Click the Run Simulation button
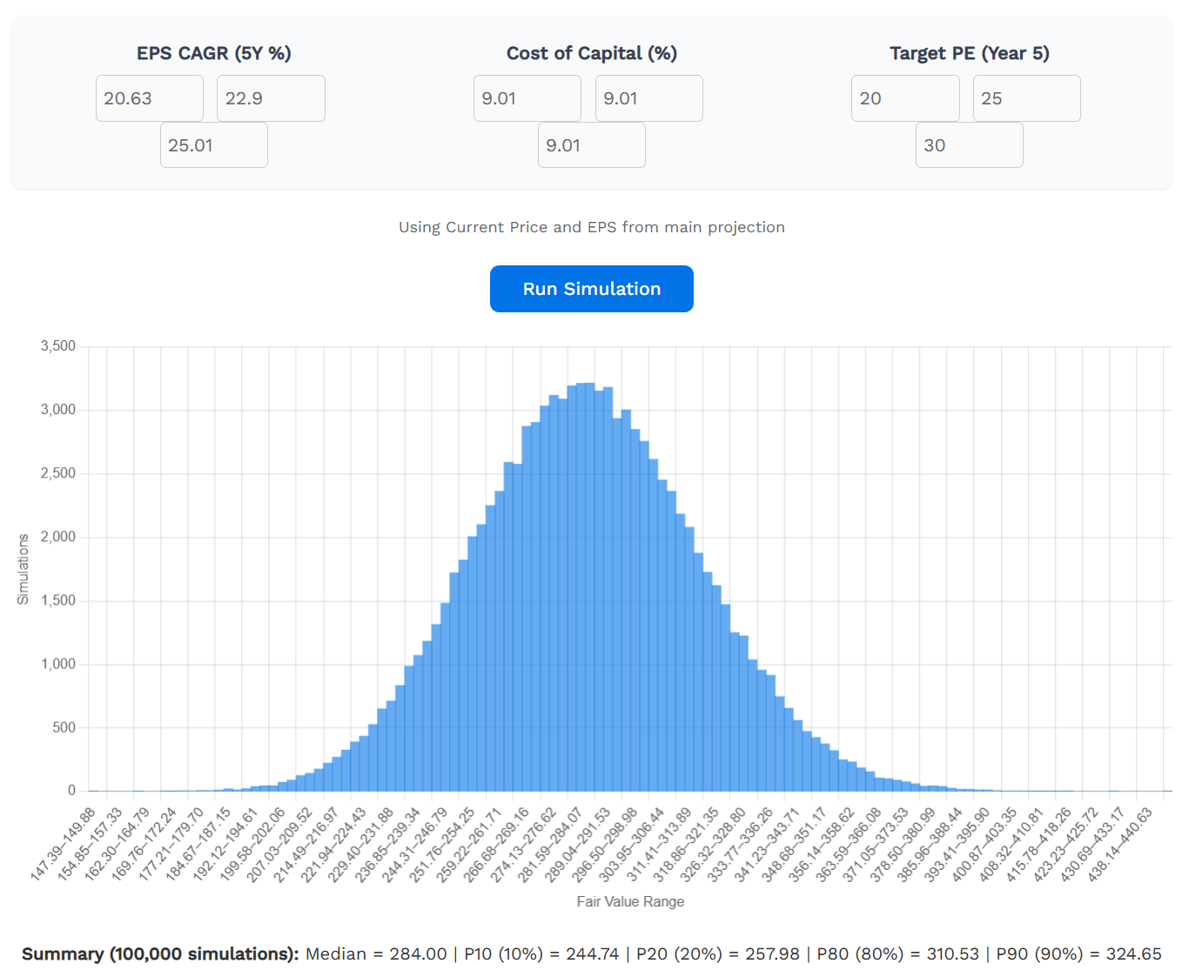Viewport: 1189px width, 977px height. click(x=591, y=288)
